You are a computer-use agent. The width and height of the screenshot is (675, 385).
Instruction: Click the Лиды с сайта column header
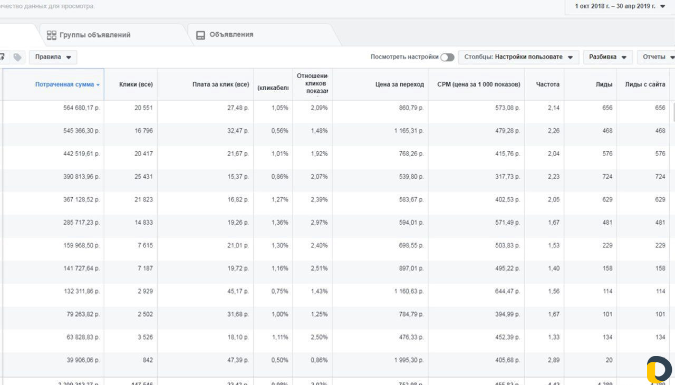point(644,84)
